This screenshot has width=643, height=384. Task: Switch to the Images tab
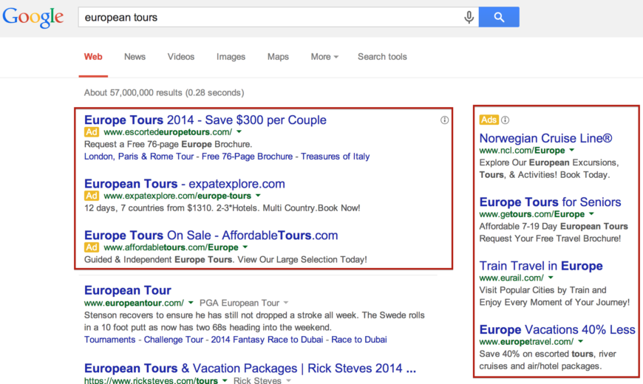point(231,57)
